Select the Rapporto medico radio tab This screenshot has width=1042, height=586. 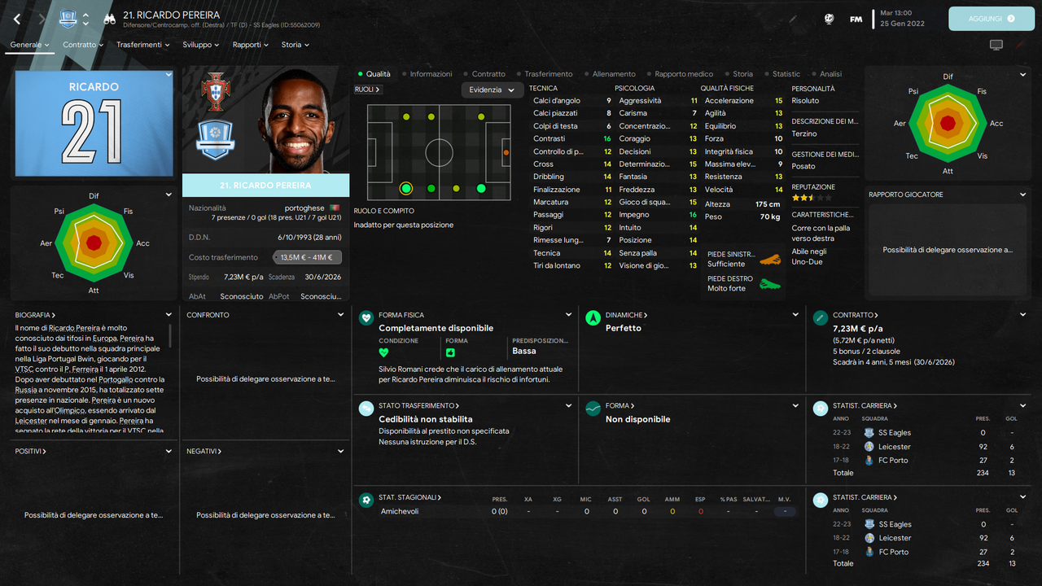[x=679, y=74]
